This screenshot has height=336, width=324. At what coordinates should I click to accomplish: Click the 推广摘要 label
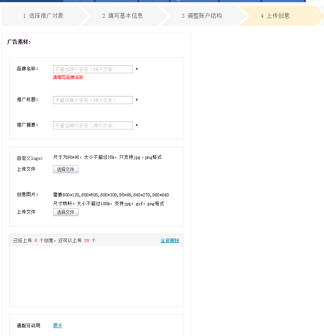(28, 125)
